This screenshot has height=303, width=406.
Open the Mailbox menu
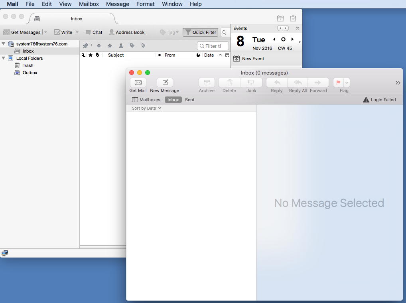(x=89, y=4)
